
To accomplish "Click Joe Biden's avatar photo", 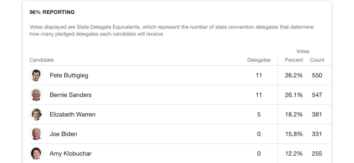I will click(36, 134).
